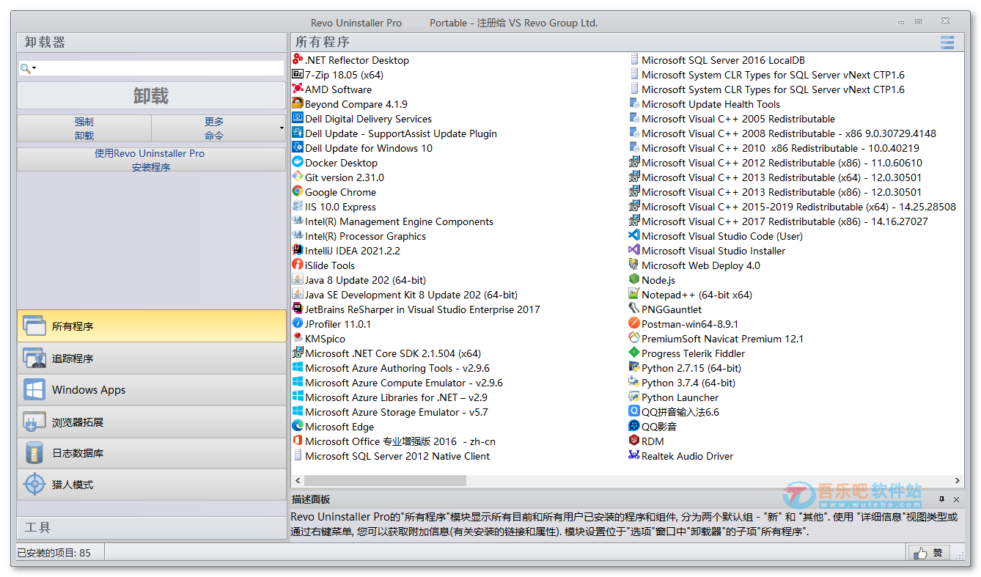
Task: Click the scrollbar left arrow
Action: pos(297,481)
